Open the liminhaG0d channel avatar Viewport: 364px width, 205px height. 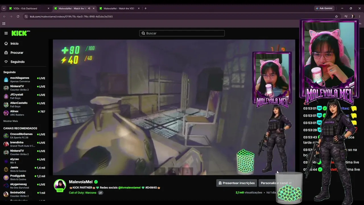pyautogui.click(x=6, y=194)
